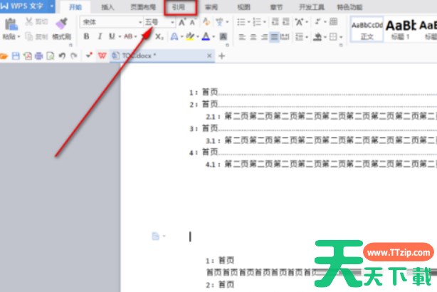Screen dimensions: 437x292
Task: Decrease paragraph indent
Action: tap(275, 22)
